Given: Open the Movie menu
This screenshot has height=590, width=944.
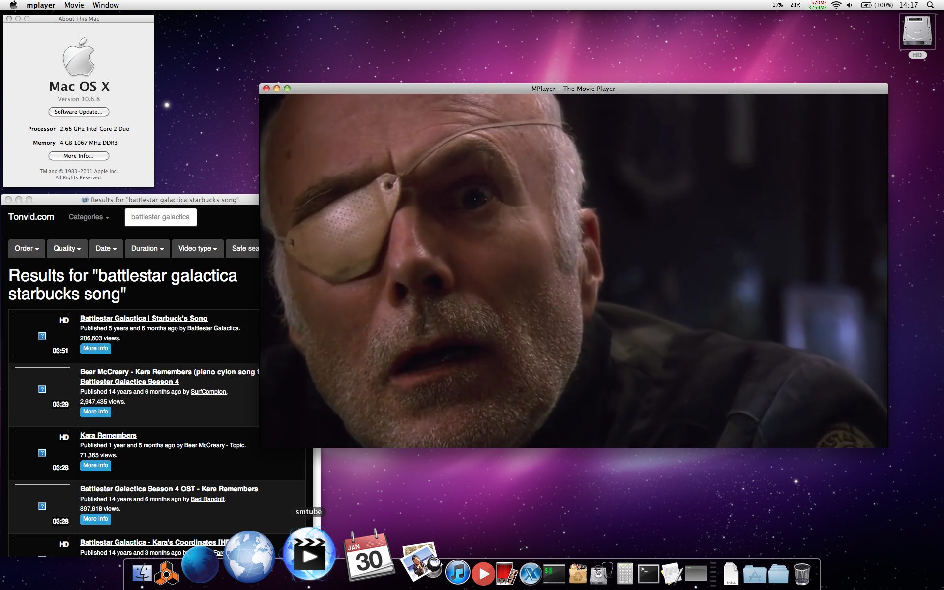Looking at the screenshot, I should tap(74, 5).
